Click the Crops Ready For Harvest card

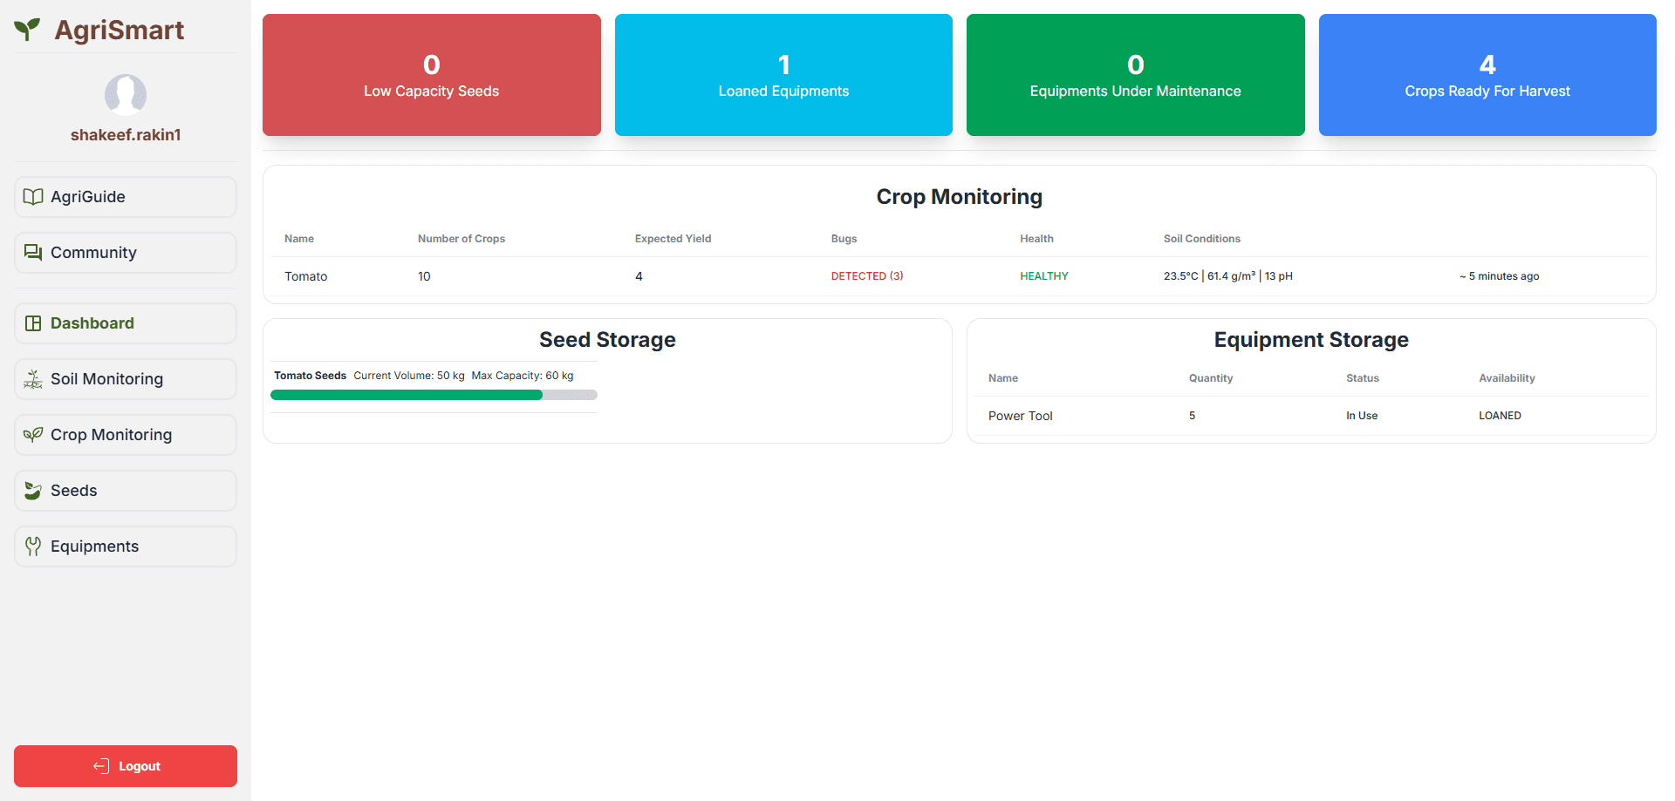(x=1487, y=75)
